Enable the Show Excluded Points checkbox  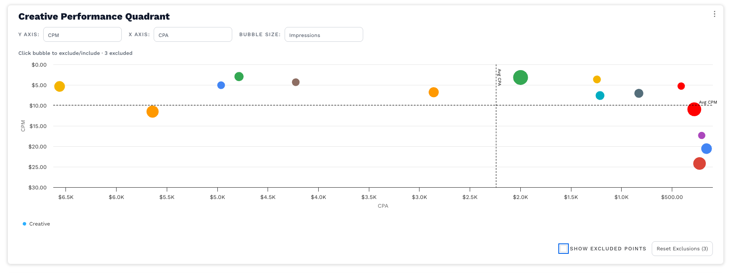click(x=564, y=249)
